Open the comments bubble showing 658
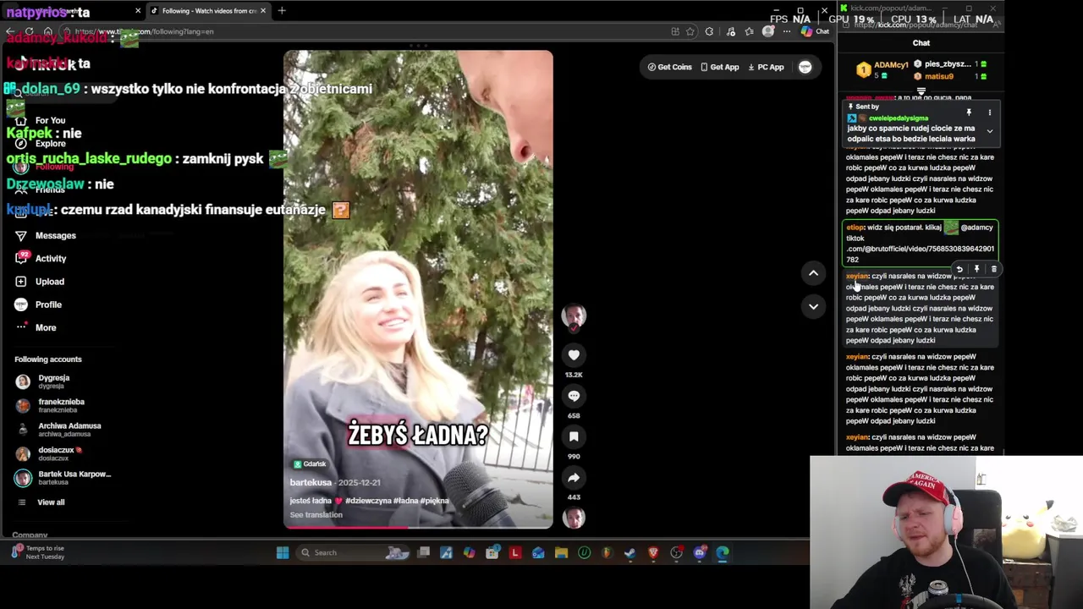 coord(574,396)
